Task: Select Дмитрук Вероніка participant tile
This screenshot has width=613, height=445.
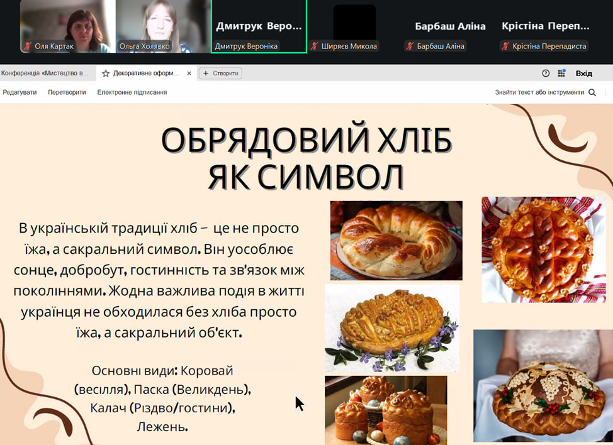Action: (259, 26)
